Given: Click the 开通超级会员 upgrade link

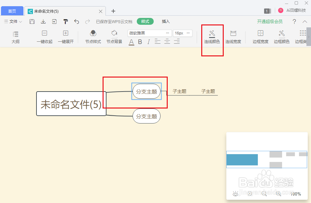Looking at the screenshot, I should click(x=270, y=22).
